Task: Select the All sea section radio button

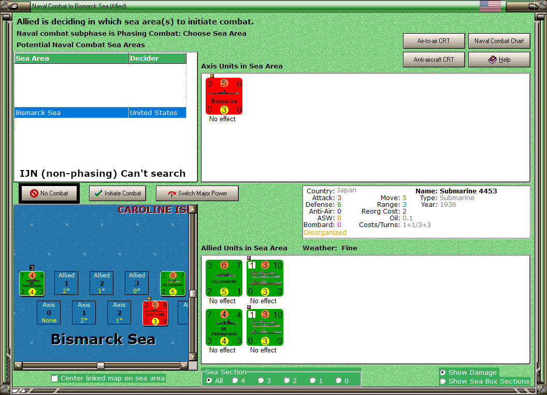Action: point(209,380)
